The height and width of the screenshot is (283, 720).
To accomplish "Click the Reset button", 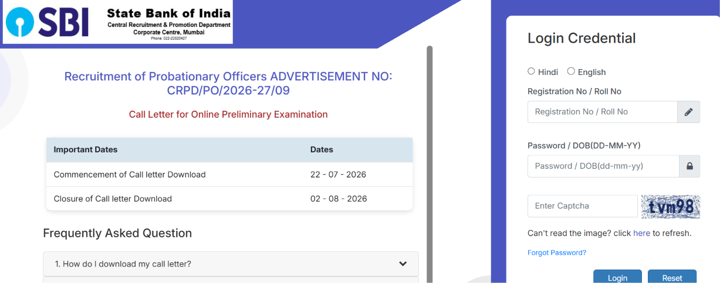I will click(672, 277).
